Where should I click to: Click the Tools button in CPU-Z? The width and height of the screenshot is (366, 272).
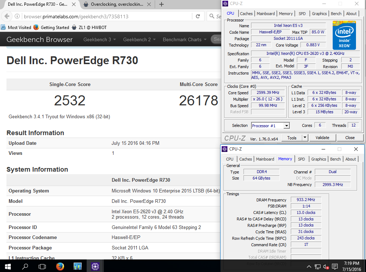click(x=292, y=138)
